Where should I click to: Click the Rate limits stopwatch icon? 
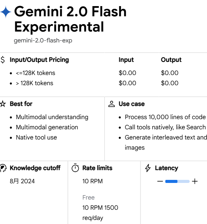click(x=75, y=168)
